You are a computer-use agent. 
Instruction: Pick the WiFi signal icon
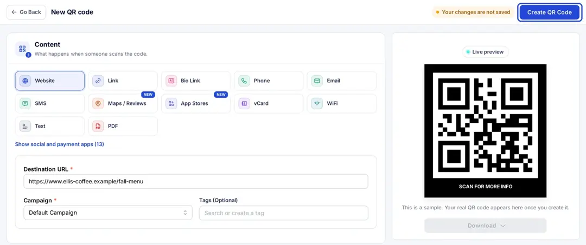point(317,103)
